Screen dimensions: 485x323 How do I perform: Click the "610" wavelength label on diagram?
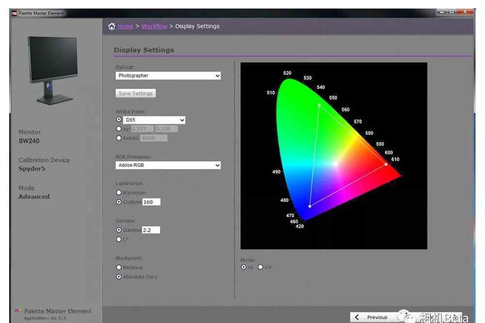point(395,159)
